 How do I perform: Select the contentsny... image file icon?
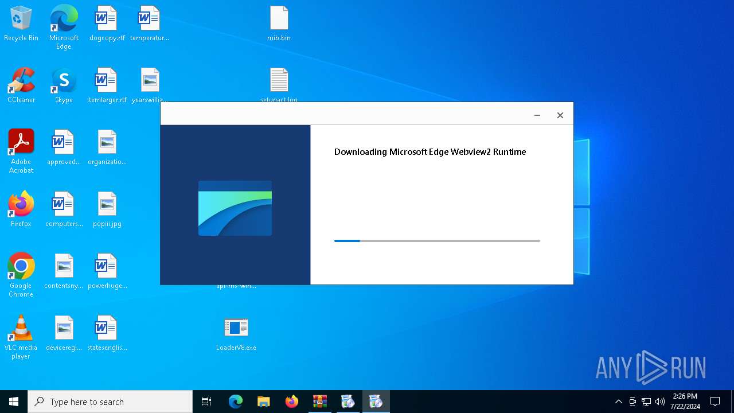(x=64, y=272)
